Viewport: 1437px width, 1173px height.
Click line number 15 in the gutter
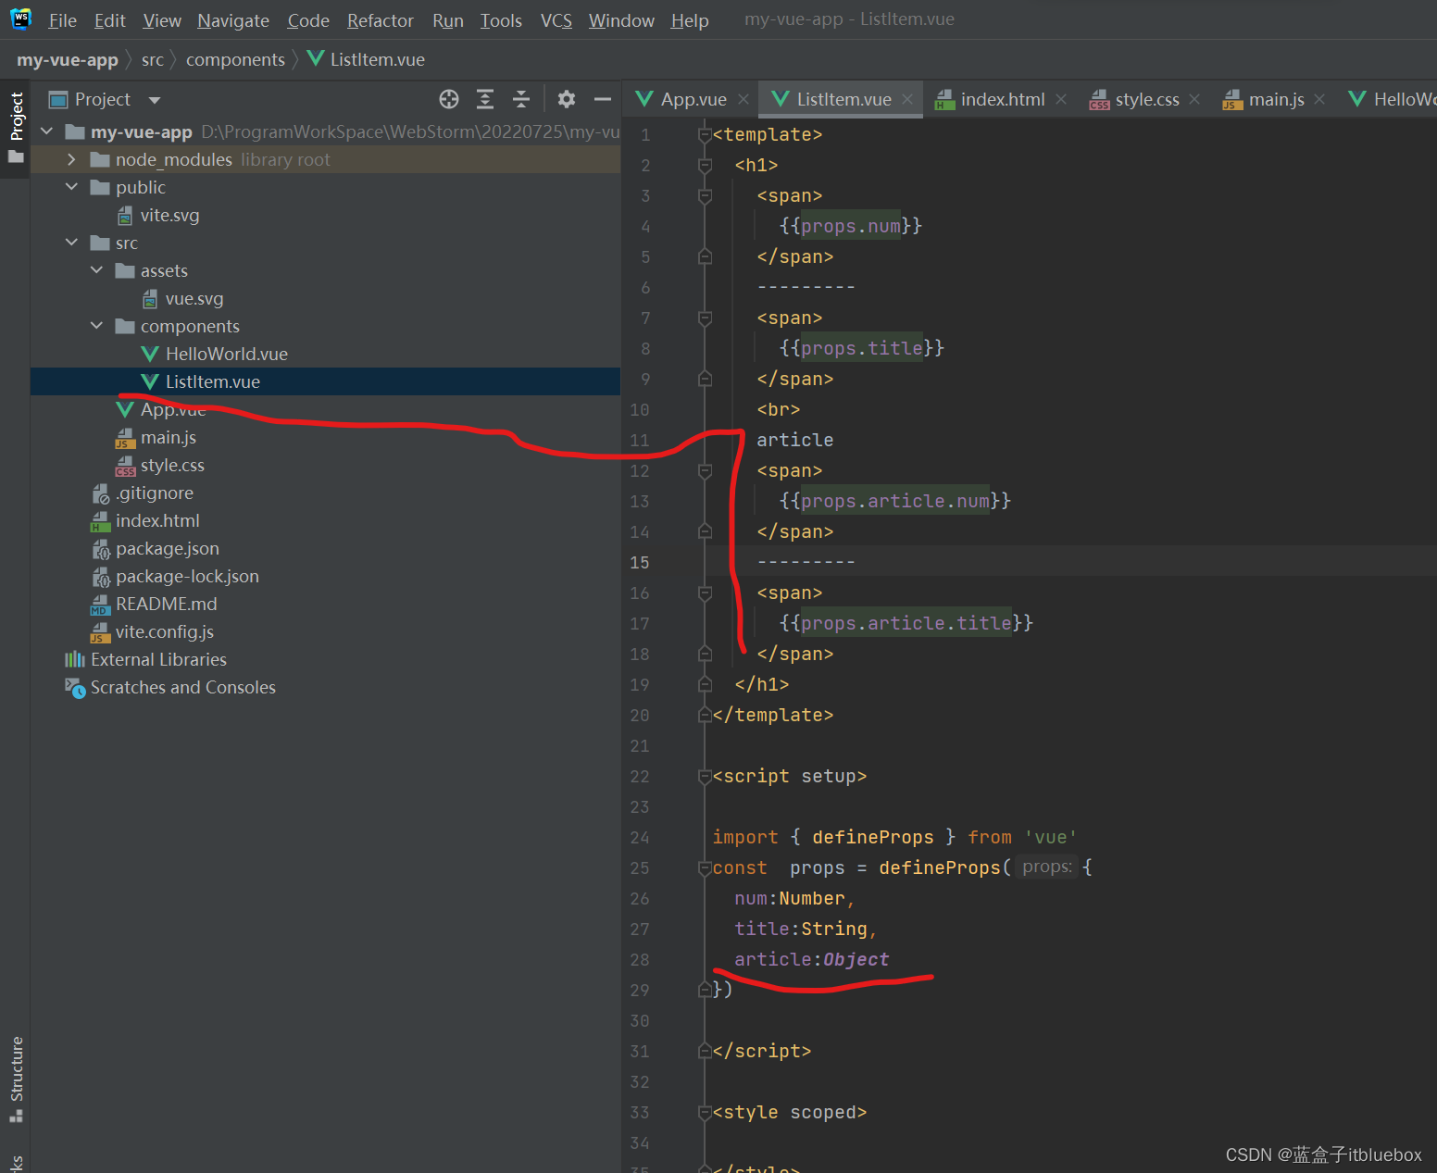tap(640, 563)
